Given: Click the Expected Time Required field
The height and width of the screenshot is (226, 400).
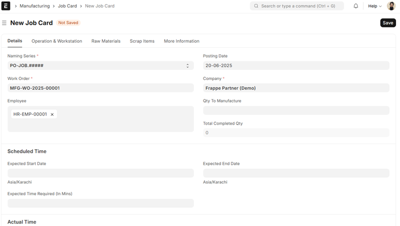Looking at the screenshot, I should tap(100, 203).
